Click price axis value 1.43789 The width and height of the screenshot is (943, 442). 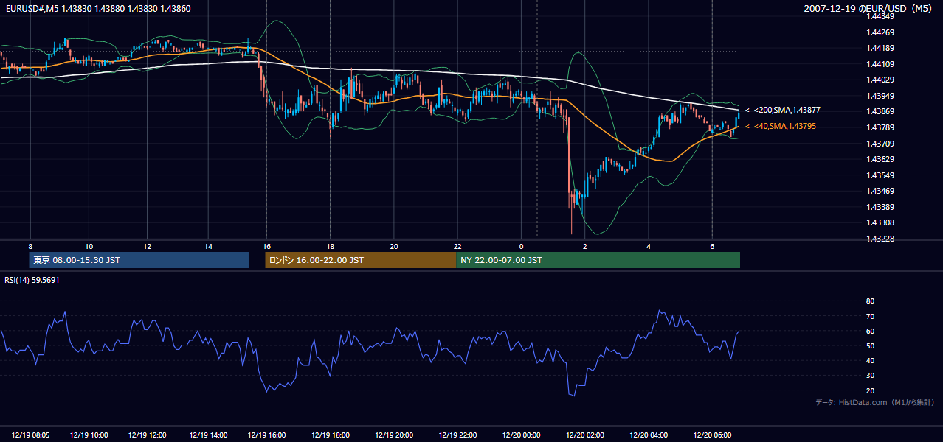coord(880,127)
